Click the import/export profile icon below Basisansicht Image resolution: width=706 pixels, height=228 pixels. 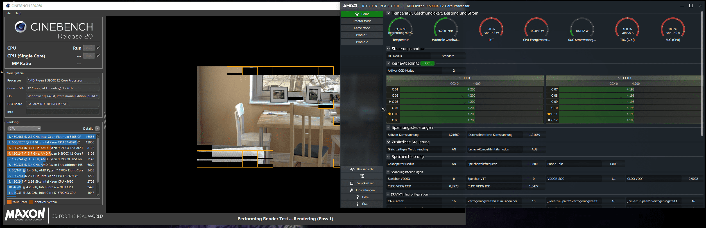tap(362, 176)
